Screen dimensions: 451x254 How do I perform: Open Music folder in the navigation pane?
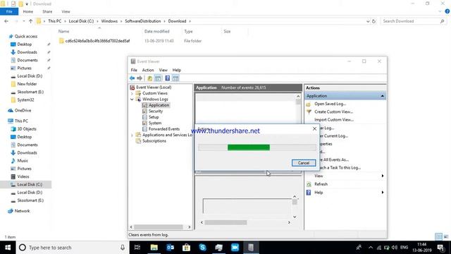23,161
